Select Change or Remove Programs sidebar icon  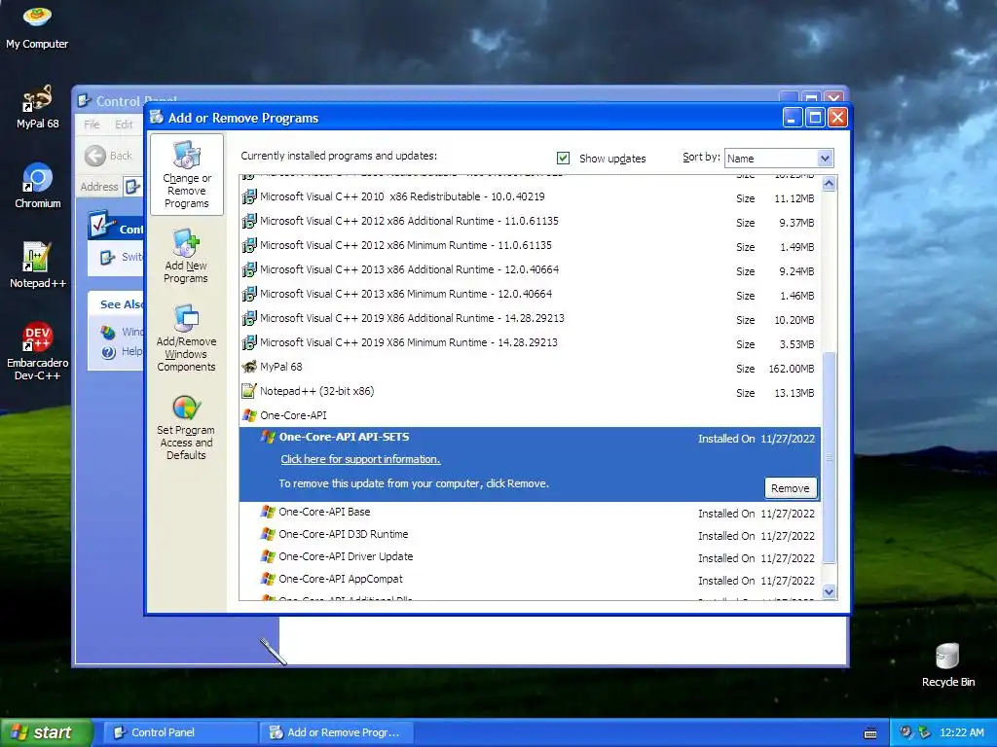click(186, 175)
